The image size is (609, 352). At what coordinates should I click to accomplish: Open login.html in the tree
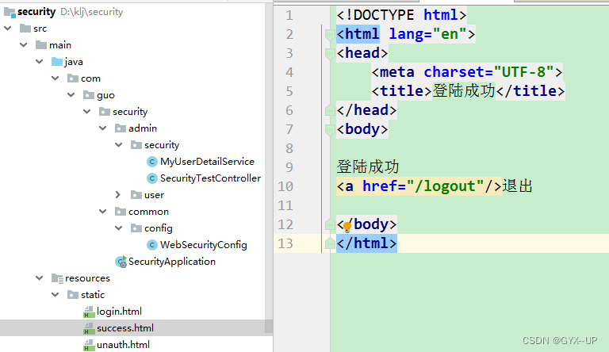[x=119, y=312]
